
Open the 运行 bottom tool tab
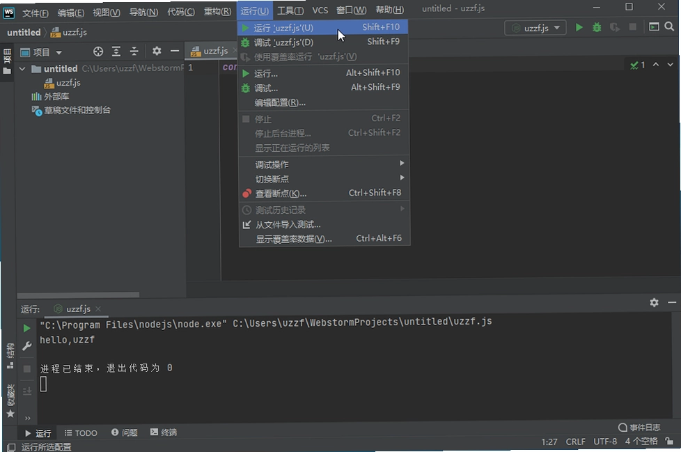click(38, 433)
